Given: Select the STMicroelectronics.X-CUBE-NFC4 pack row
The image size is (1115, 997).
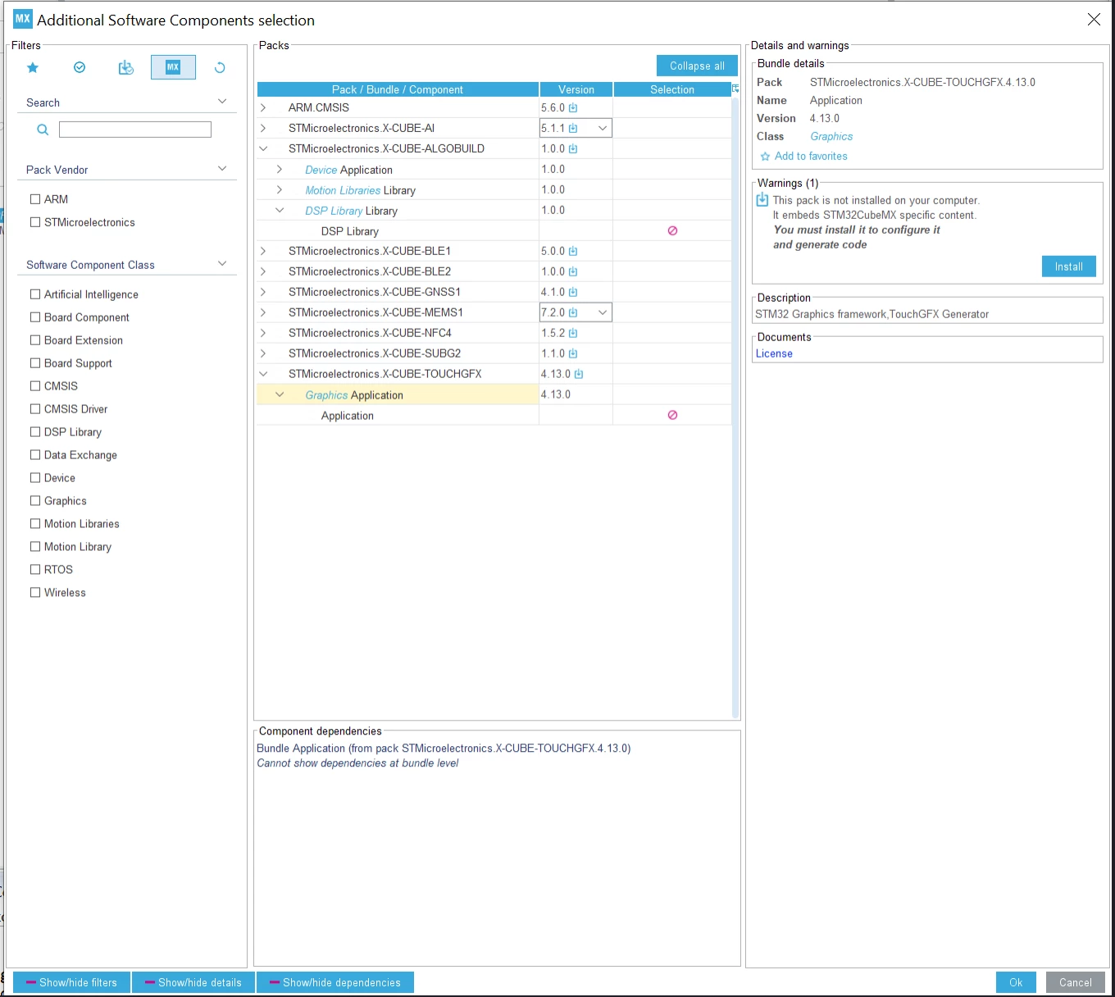Looking at the screenshot, I should pyautogui.click(x=494, y=334).
